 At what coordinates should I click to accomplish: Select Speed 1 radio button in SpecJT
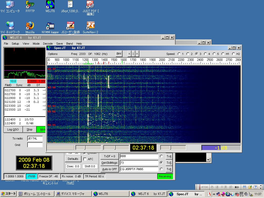point(179,54)
